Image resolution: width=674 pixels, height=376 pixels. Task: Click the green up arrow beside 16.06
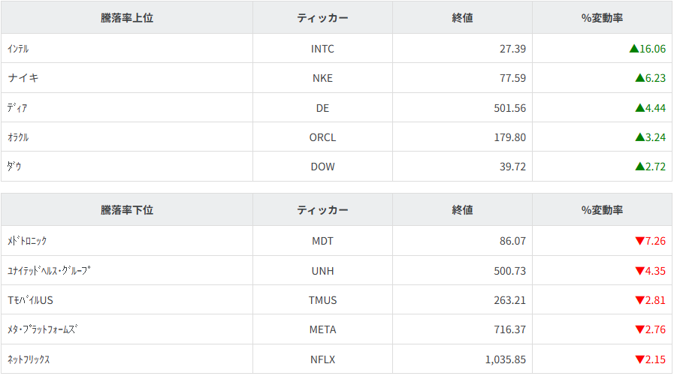(x=633, y=49)
